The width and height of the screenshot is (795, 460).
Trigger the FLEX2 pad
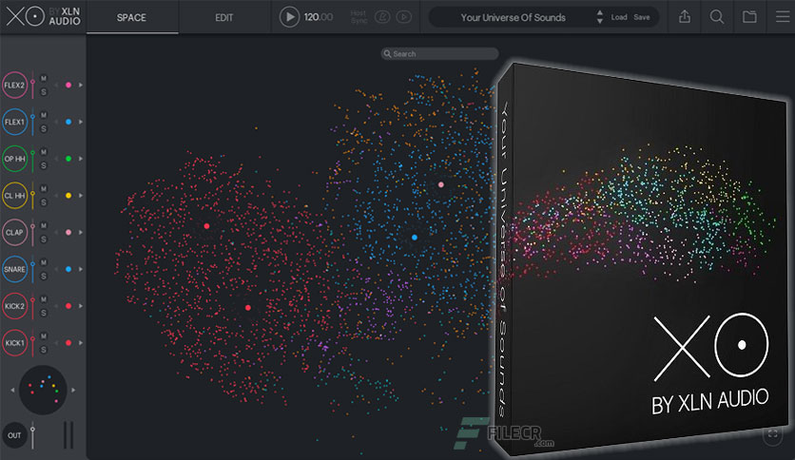(x=14, y=86)
